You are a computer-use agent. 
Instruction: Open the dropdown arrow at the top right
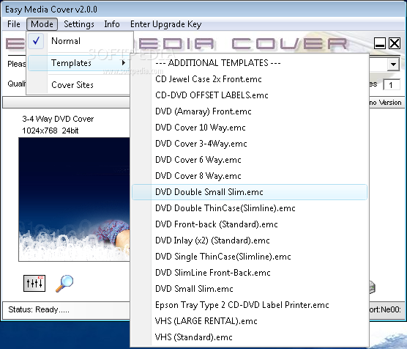click(394, 64)
